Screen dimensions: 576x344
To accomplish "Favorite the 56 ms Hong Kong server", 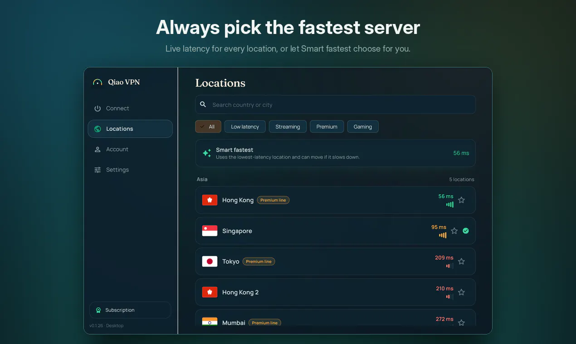I will (461, 200).
